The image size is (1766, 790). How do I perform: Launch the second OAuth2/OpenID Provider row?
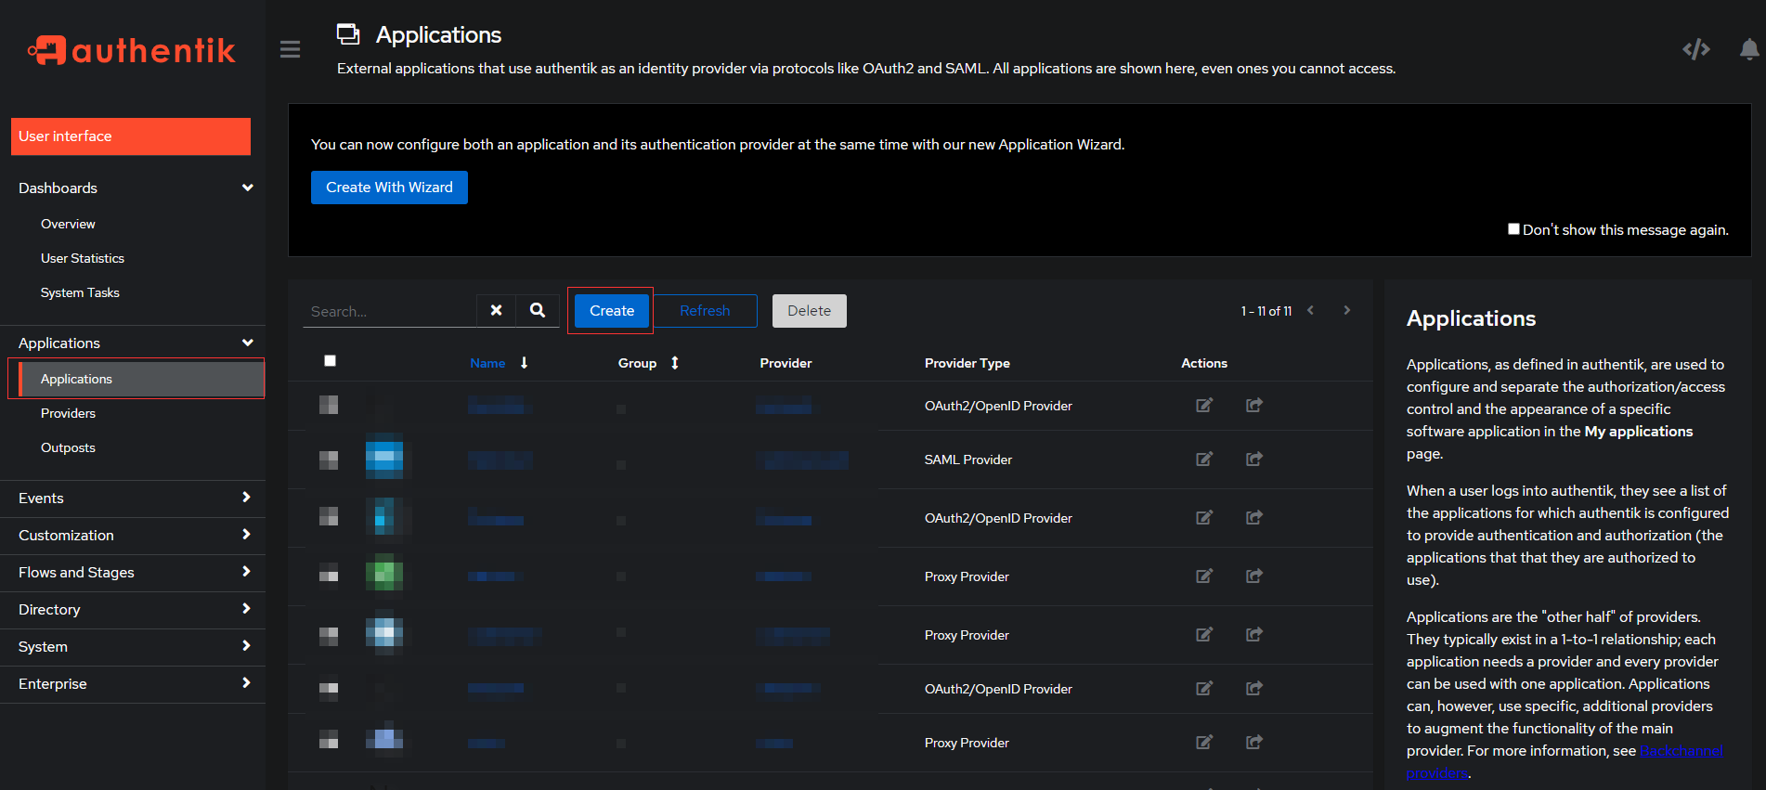click(x=1254, y=517)
